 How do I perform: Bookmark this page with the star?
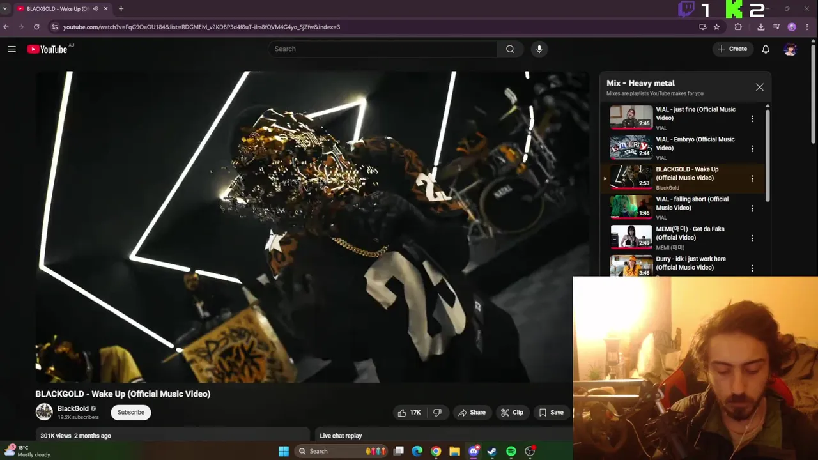[x=716, y=27]
